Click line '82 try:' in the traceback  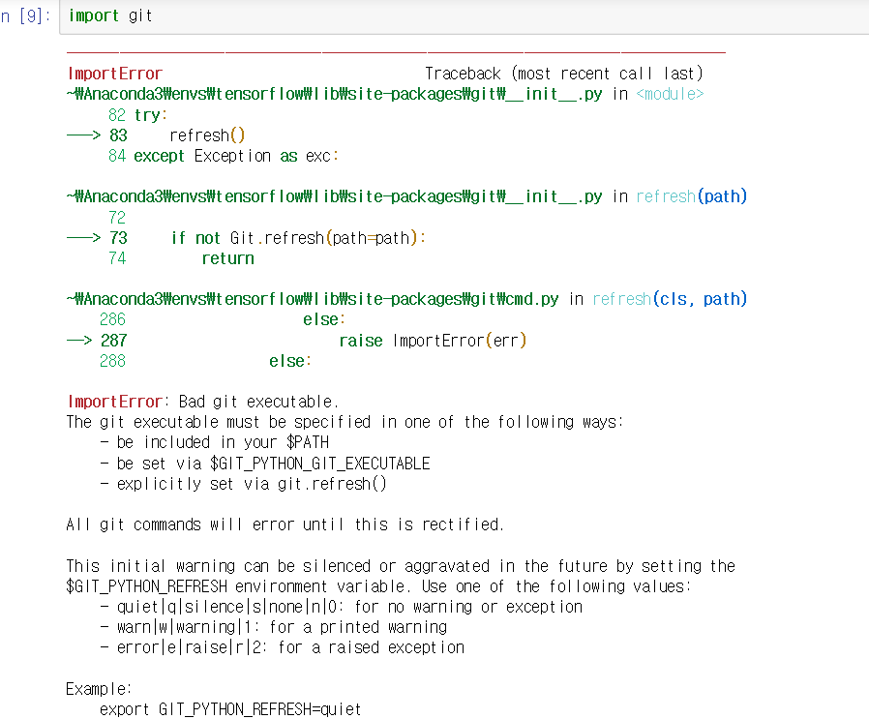138,115
